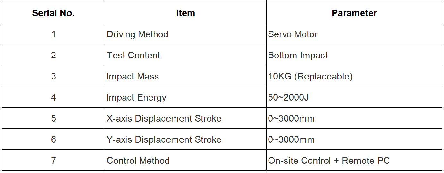Click the Parameter column header

[354, 13]
